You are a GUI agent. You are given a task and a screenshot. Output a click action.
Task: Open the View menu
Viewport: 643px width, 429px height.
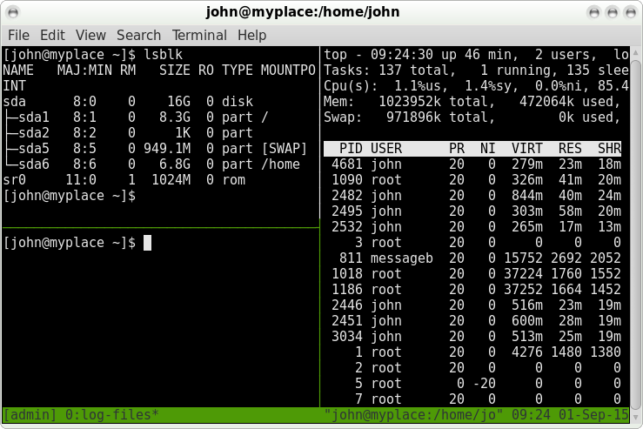pyautogui.click(x=90, y=35)
